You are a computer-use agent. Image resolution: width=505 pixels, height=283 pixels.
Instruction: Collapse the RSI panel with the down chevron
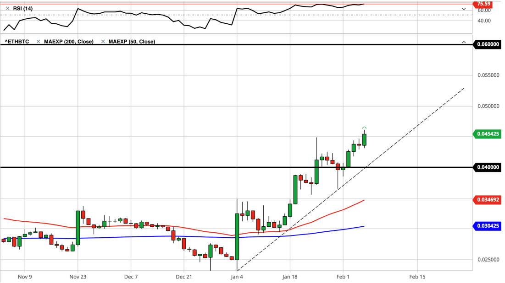click(x=464, y=9)
